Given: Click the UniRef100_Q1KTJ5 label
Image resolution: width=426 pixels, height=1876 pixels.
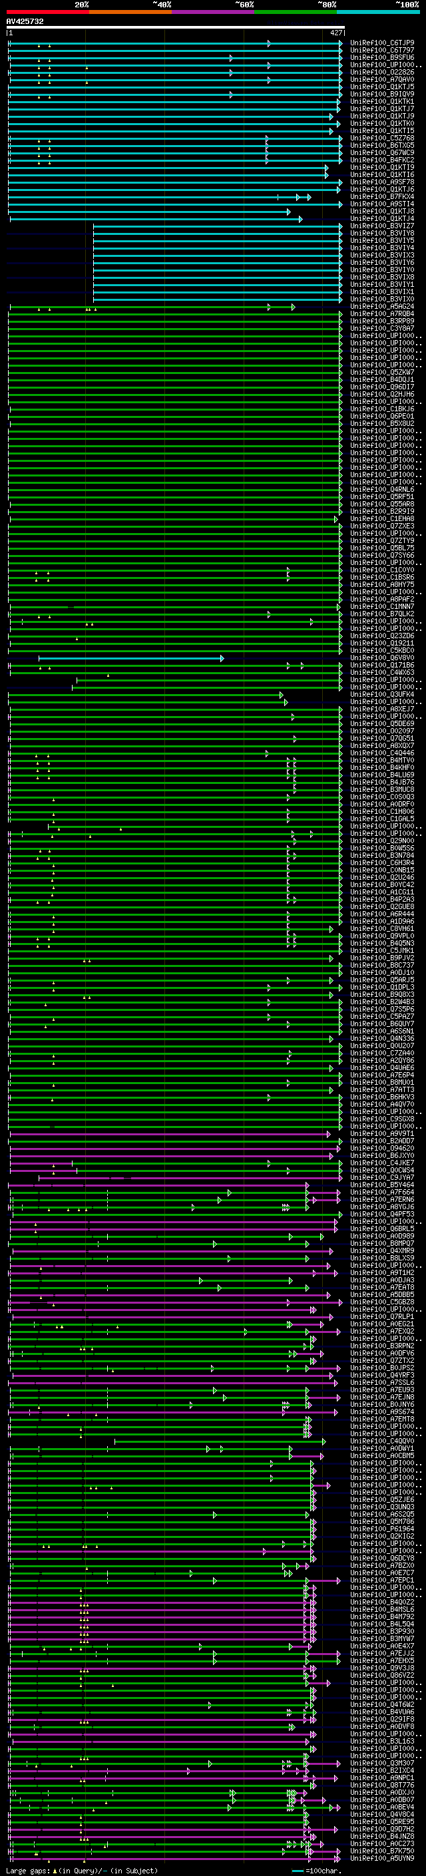Looking at the screenshot, I should [x=381, y=87].
